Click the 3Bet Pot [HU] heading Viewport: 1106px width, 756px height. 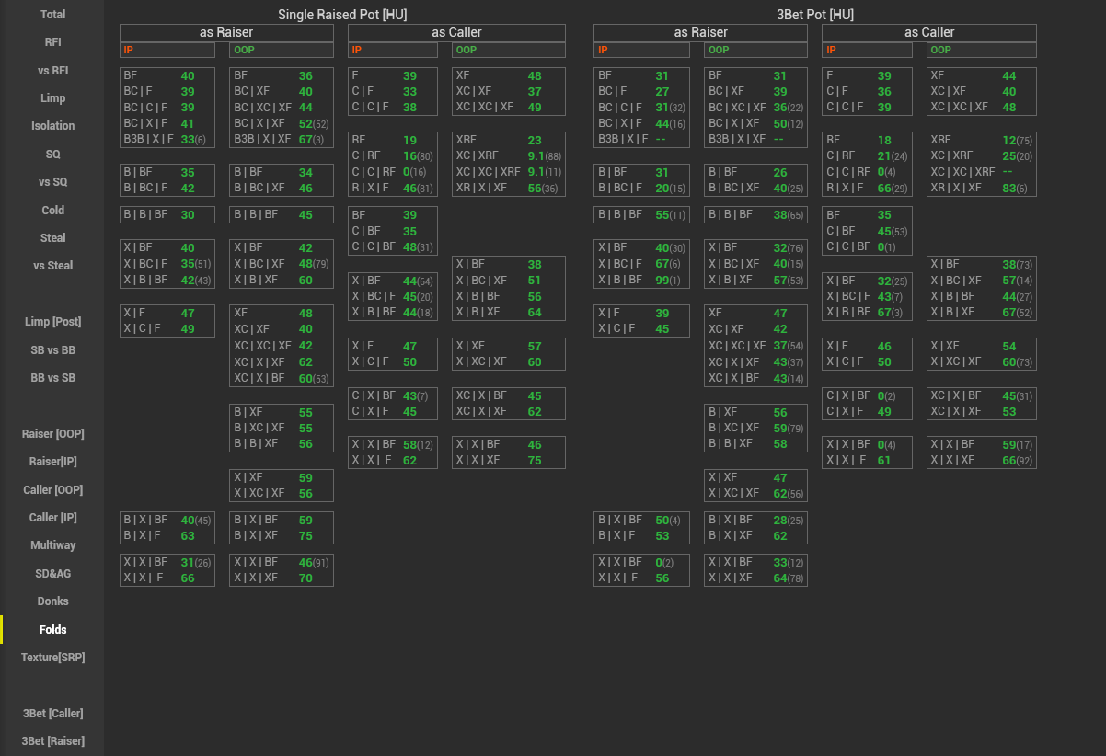click(x=814, y=15)
